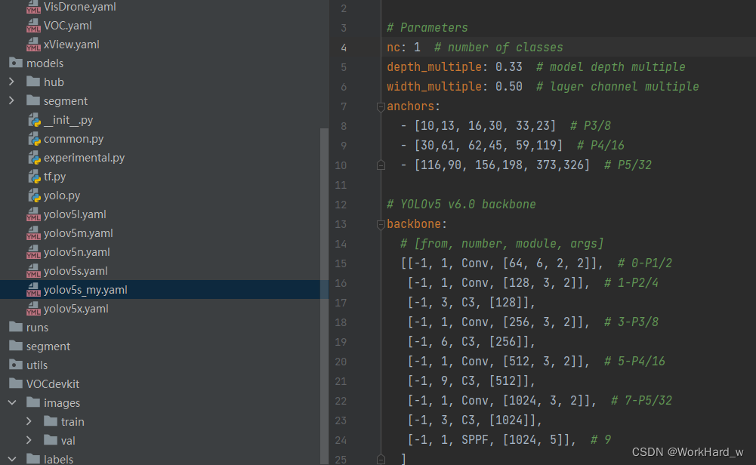Expand the train folder chevron
Screen dimensions: 756x465
click(x=29, y=421)
